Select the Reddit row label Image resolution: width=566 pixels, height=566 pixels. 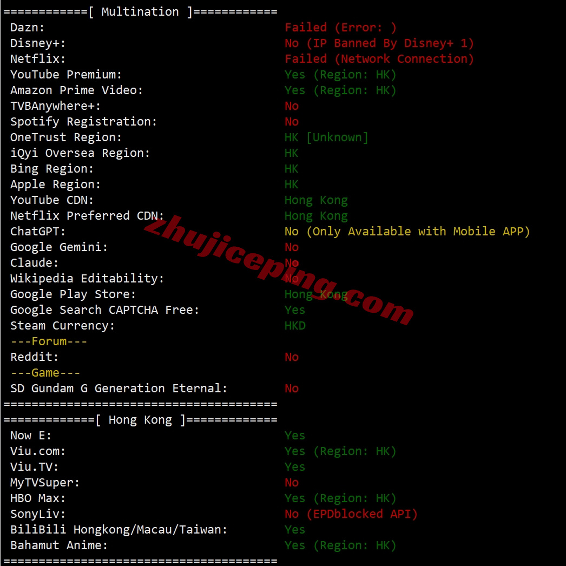[x=34, y=357]
